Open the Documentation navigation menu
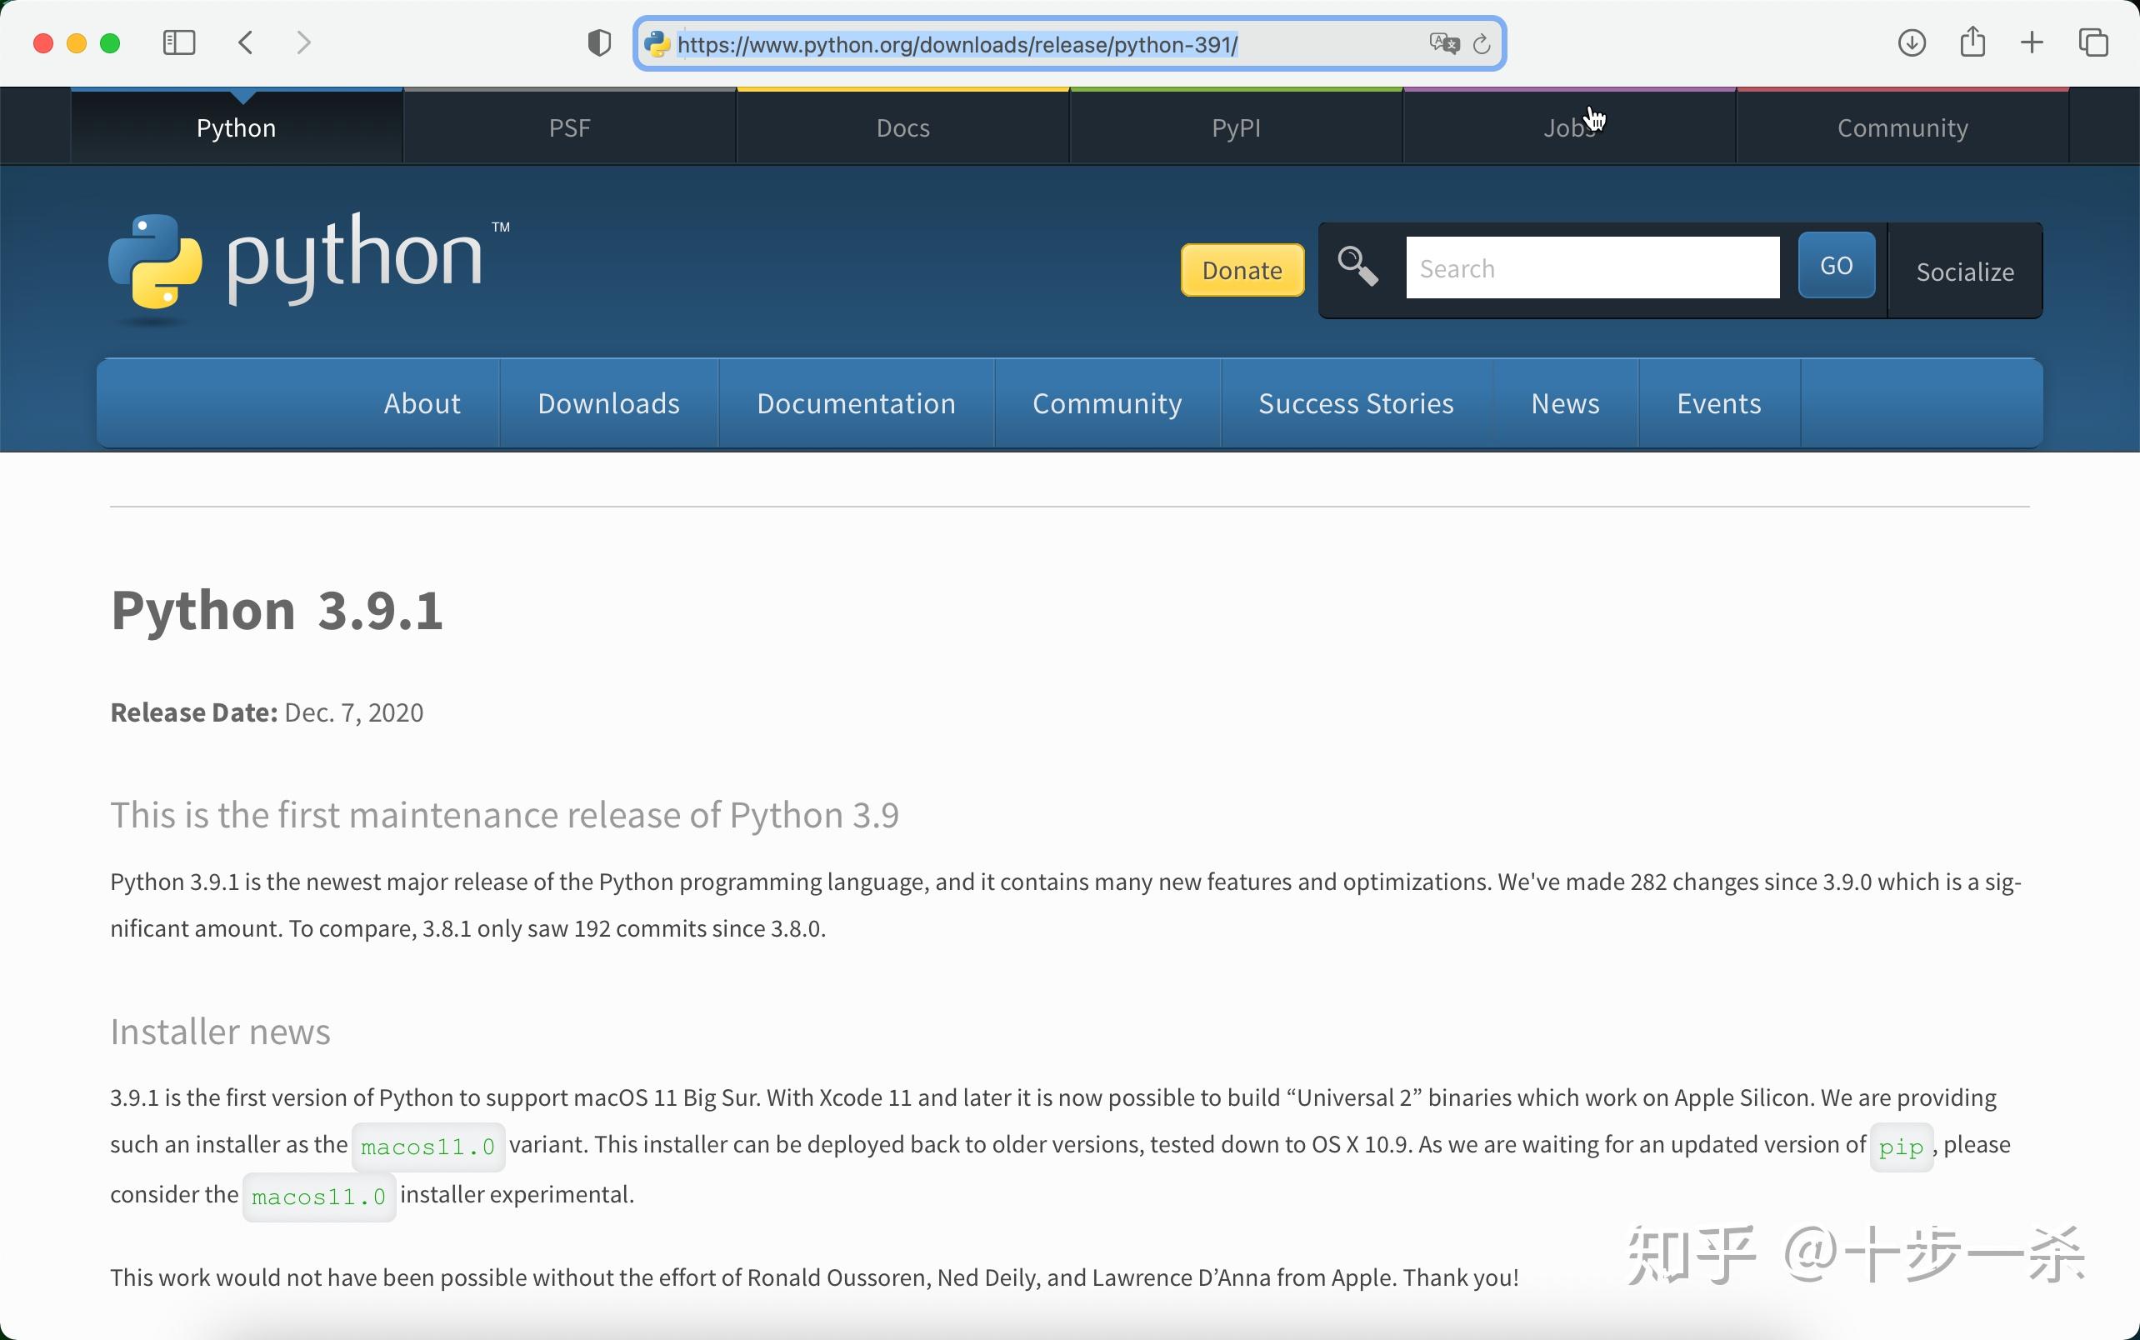 [x=855, y=403]
